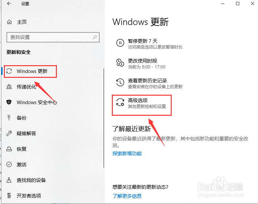Click the back arrow icon
Screen dimensions: 258x204
click(x=9, y=4)
